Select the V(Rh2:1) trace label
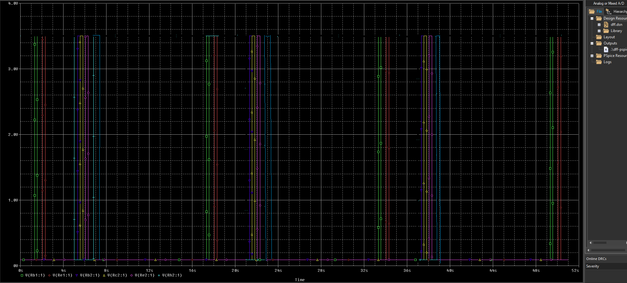627x283 pixels. [172, 275]
